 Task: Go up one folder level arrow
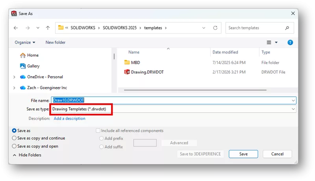(48, 28)
